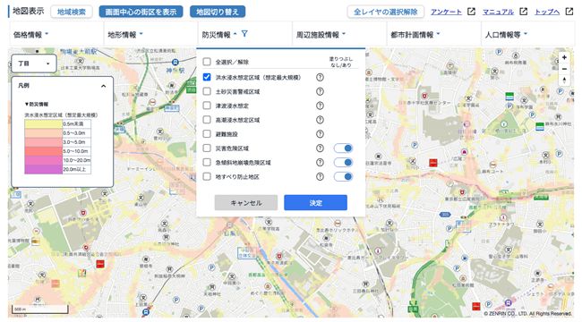The height and width of the screenshot is (322, 582).
Task: Open the アンケート link
Action: [x=446, y=12]
